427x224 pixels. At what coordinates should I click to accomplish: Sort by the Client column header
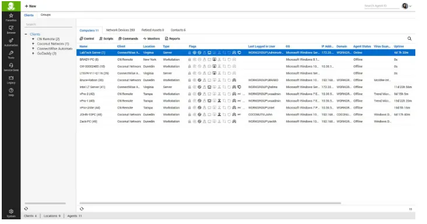pos(121,47)
